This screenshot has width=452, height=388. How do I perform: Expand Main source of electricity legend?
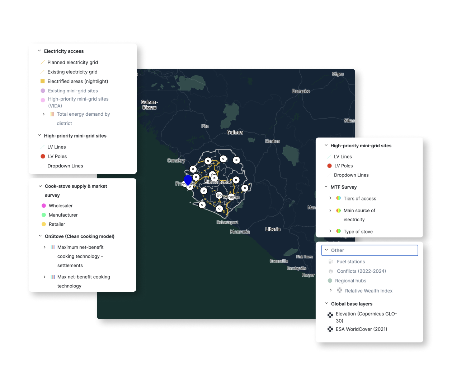coord(330,211)
